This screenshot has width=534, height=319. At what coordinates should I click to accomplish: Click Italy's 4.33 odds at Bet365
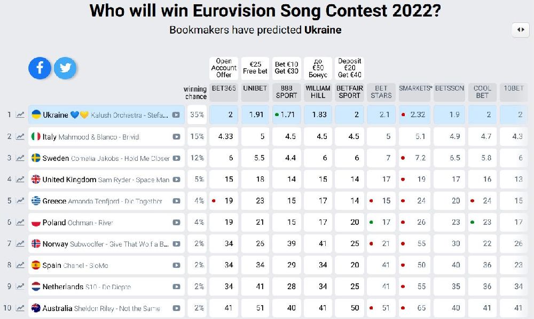[x=224, y=136]
